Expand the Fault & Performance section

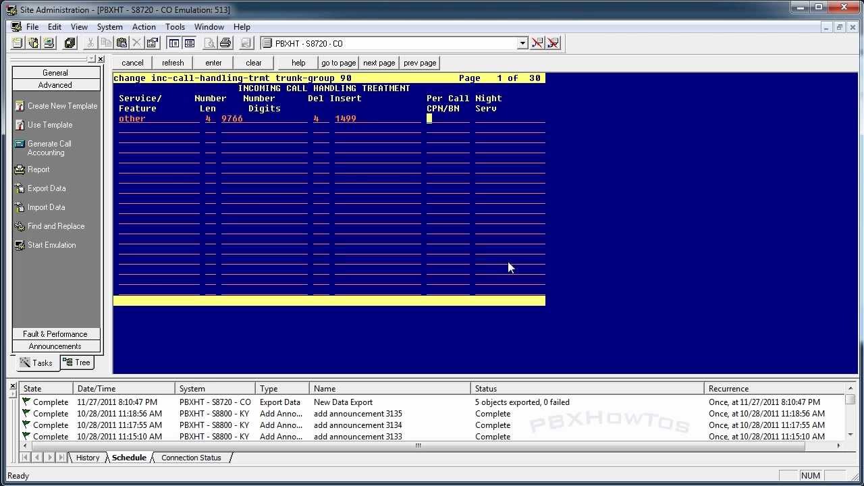click(x=55, y=334)
